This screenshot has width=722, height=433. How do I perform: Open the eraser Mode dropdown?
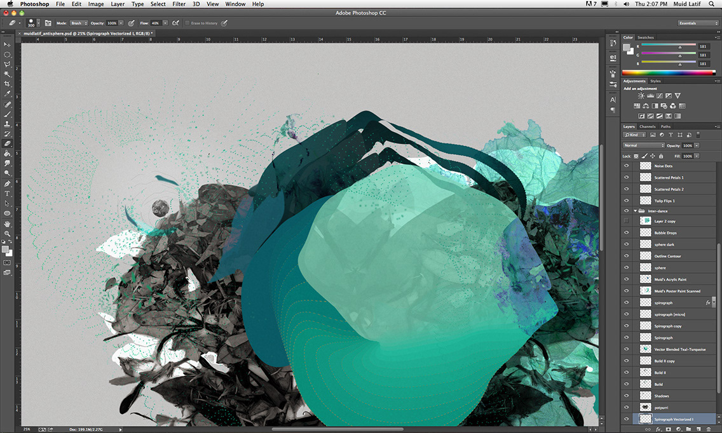tap(79, 23)
